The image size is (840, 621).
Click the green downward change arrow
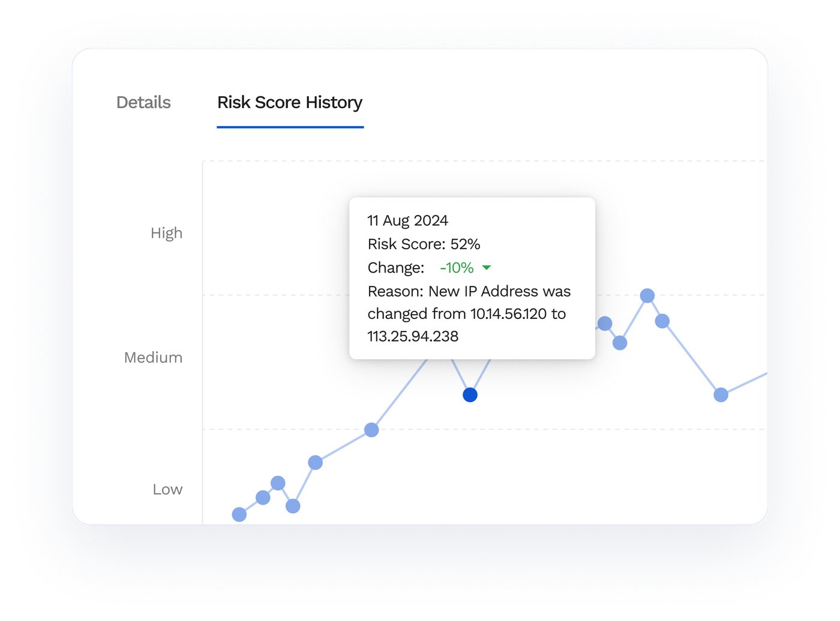click(x=487, y=268)
